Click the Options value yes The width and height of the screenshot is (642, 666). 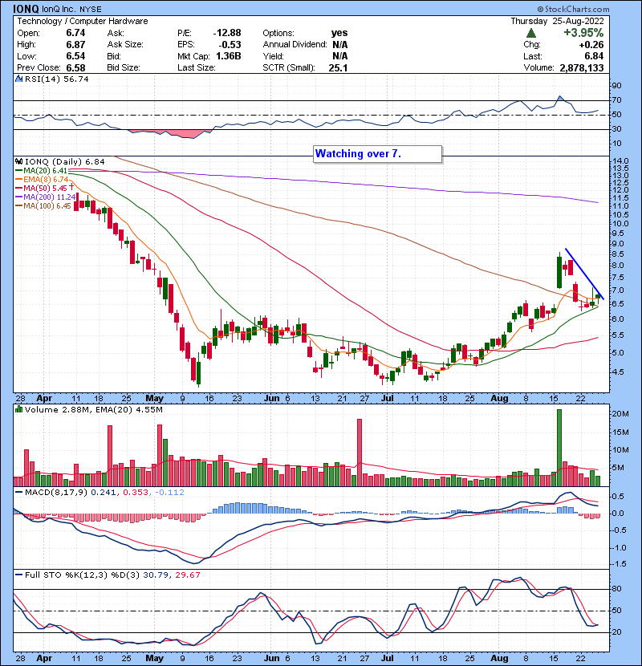pyautogui.click(x=339, y=33)
